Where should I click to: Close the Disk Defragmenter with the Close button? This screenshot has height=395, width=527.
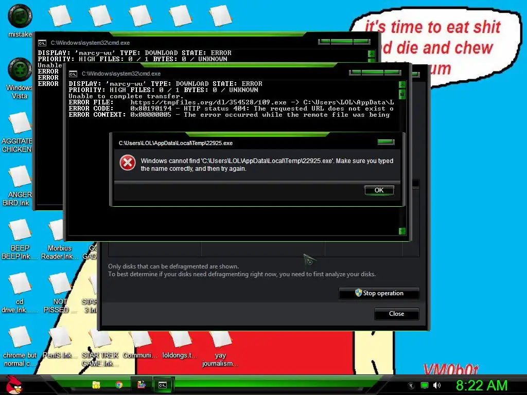click(397, 314)
